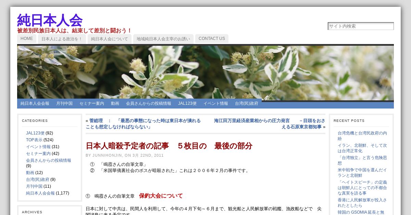Select JAL123便 in the blue category bar
The image size is (411, 215).
tap(187, 103)
